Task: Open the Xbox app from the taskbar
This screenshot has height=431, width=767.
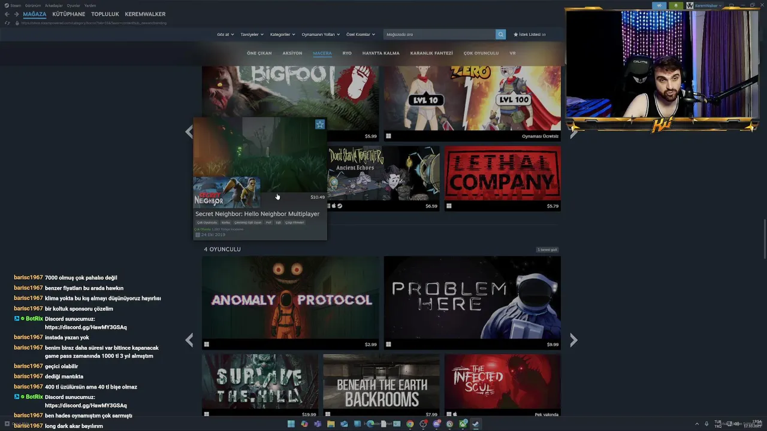Action: [463, 424]
